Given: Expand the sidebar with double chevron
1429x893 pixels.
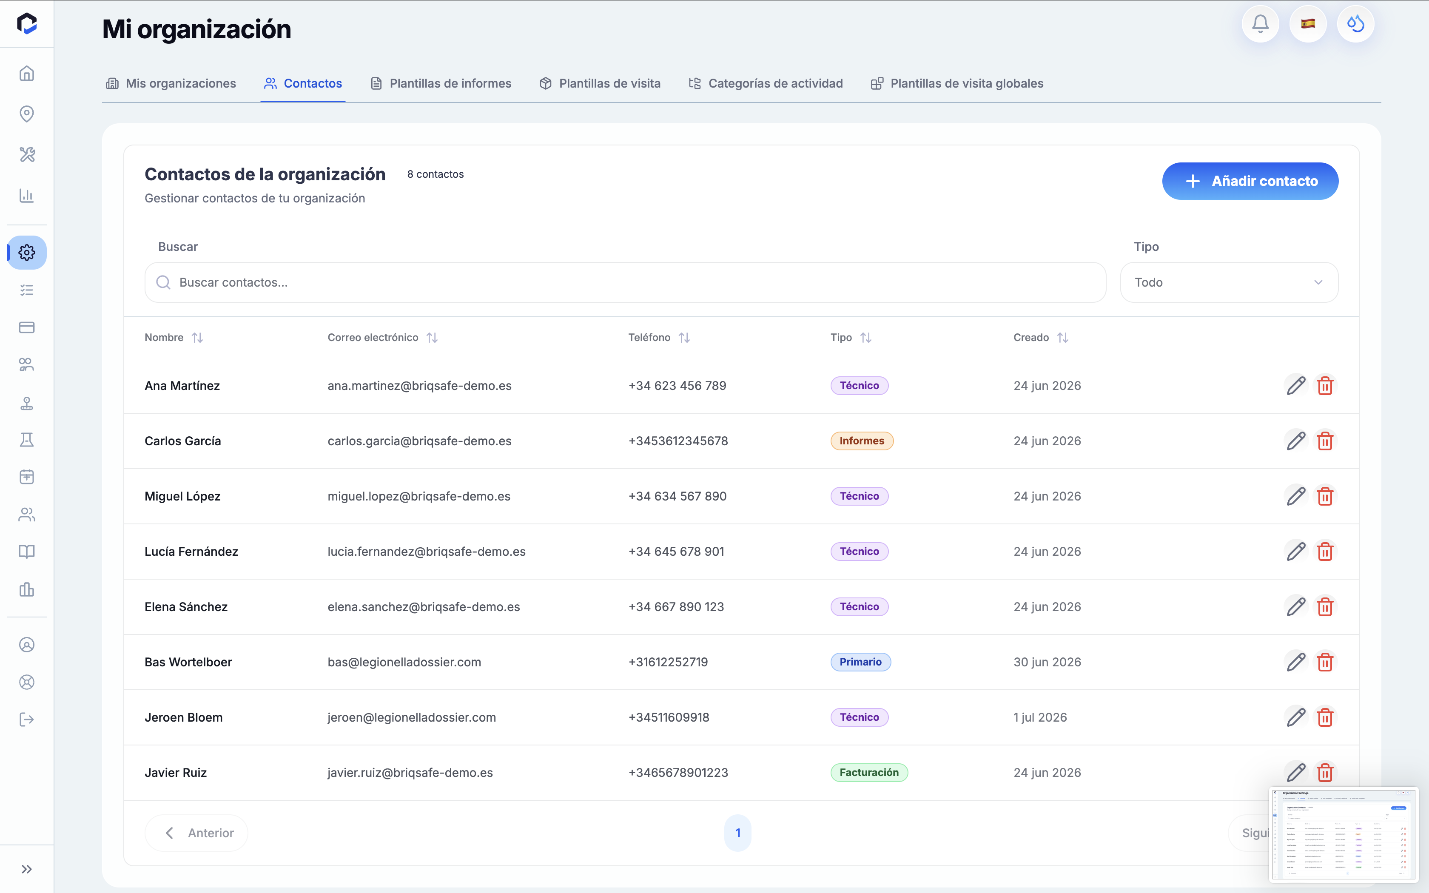Looking at the screenshot, I should [26, 869].
